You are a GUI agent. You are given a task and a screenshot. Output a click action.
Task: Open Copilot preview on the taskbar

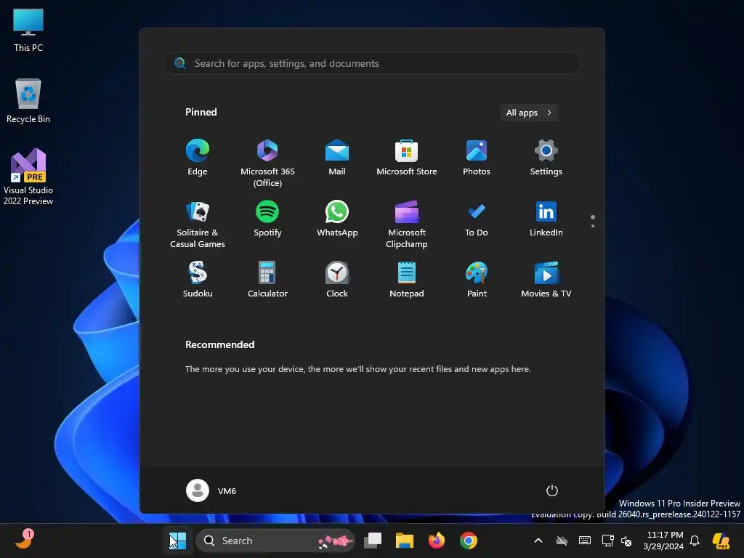721,541
